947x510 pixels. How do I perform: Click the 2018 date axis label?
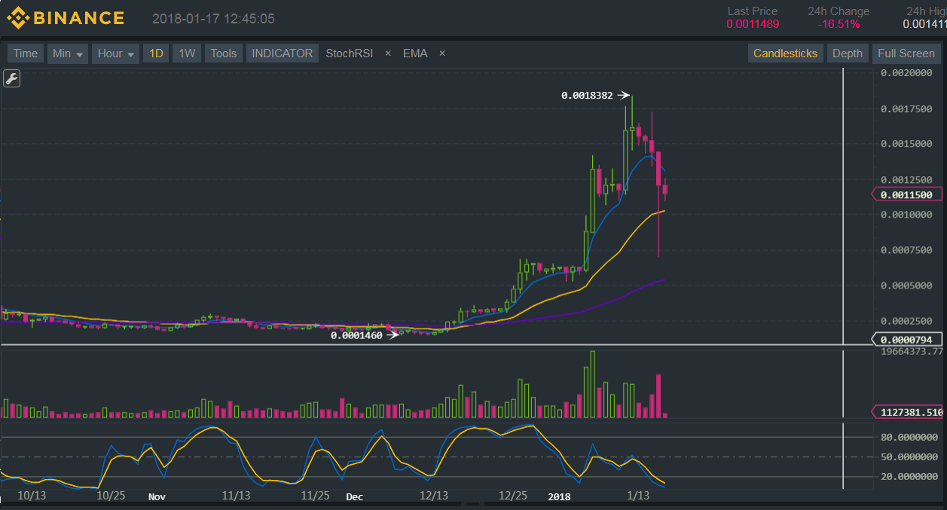(559, 496)
